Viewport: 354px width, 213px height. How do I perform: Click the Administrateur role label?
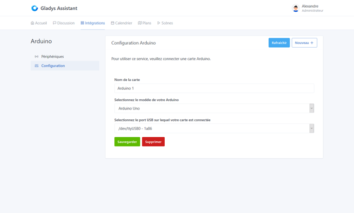pos(312,11)
